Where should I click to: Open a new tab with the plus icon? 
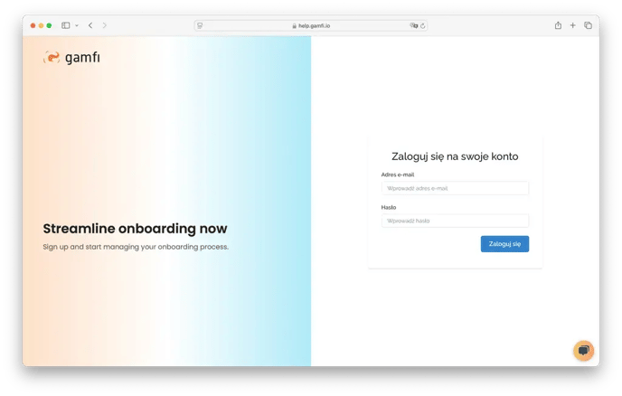tap(572, 25)
